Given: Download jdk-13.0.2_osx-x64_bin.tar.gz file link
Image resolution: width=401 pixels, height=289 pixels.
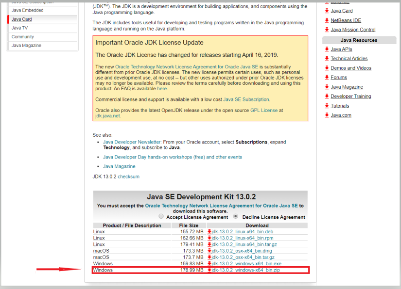Looking at the screenshot, I should 243,257.
